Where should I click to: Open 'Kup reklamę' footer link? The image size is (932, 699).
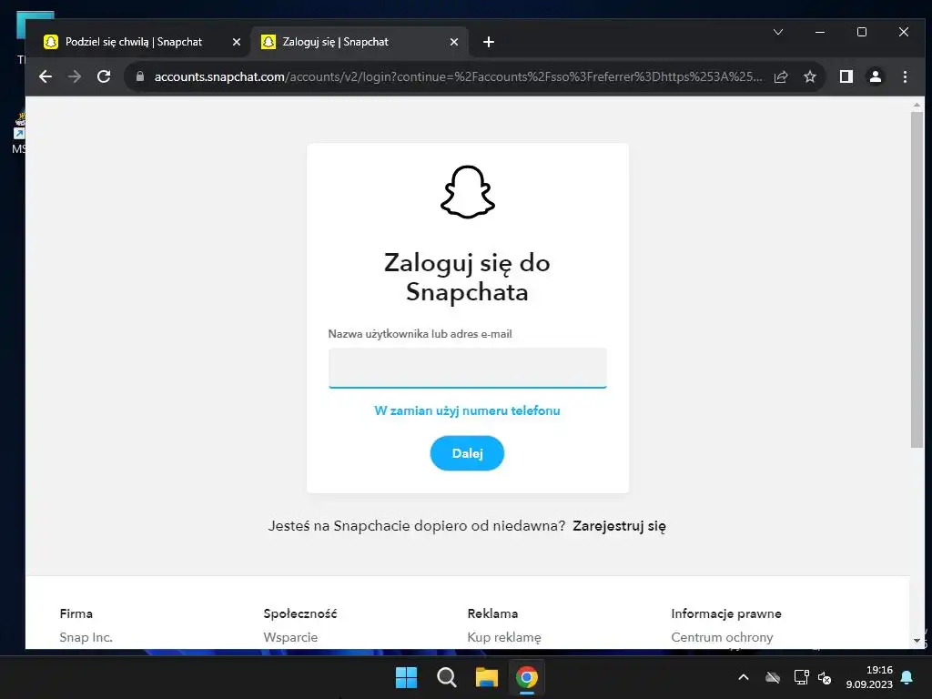[x=504, y=637]
